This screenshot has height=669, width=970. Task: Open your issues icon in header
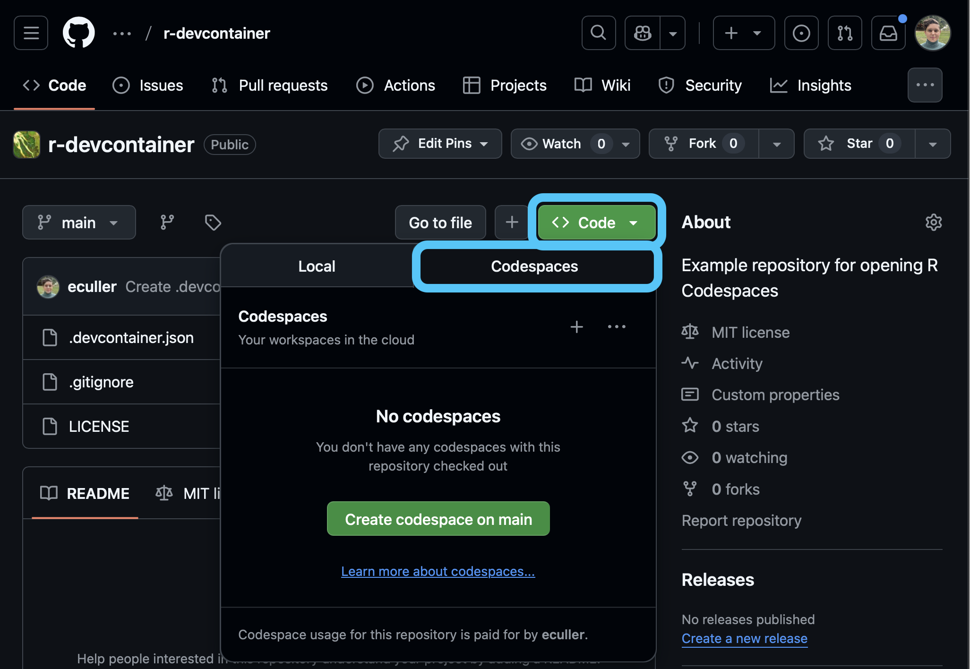801,33
